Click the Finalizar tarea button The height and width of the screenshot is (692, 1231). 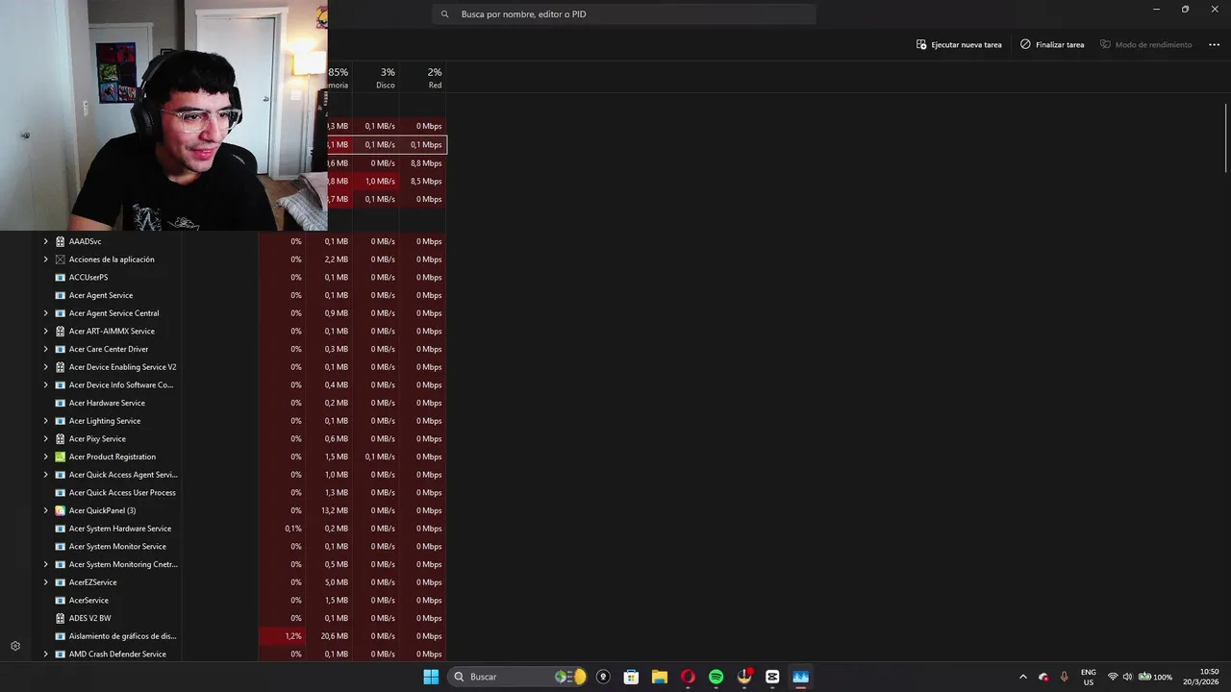coord(1052,44)
